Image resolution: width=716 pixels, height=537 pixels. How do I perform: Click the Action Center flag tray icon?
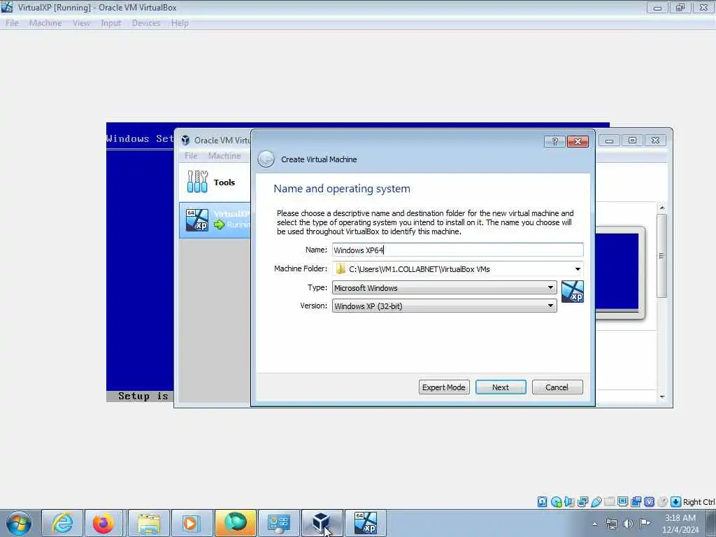(x=645, y=524)
